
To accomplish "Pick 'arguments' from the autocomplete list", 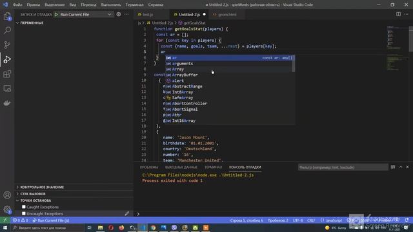I will pos(182,63).
